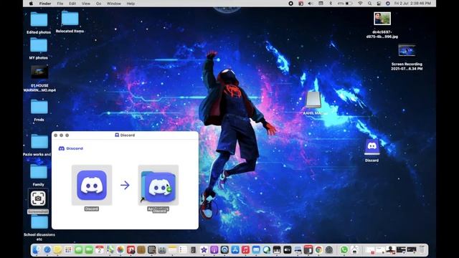
Task: Open the Help menu
Action: 131,4
